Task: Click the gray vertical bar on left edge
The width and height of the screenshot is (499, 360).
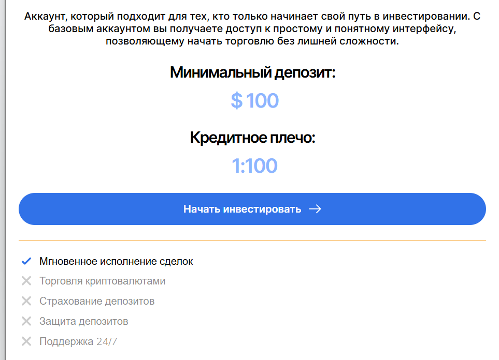Action: coord(3,180)
